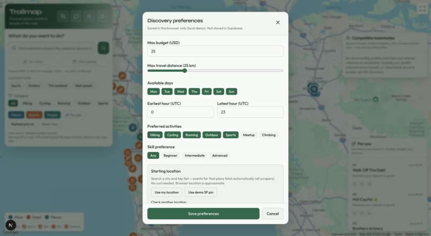Toggle Sun in Available days

[x=232, y=92]
